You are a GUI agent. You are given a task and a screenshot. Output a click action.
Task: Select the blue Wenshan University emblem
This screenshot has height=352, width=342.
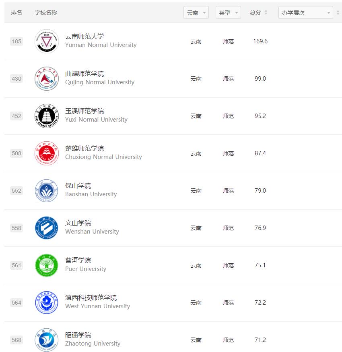(46, 228)
